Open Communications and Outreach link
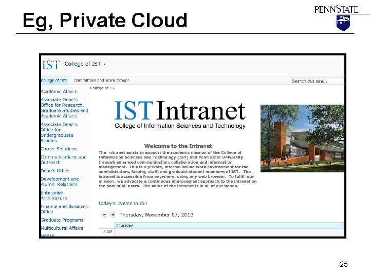 pos(64,160)
